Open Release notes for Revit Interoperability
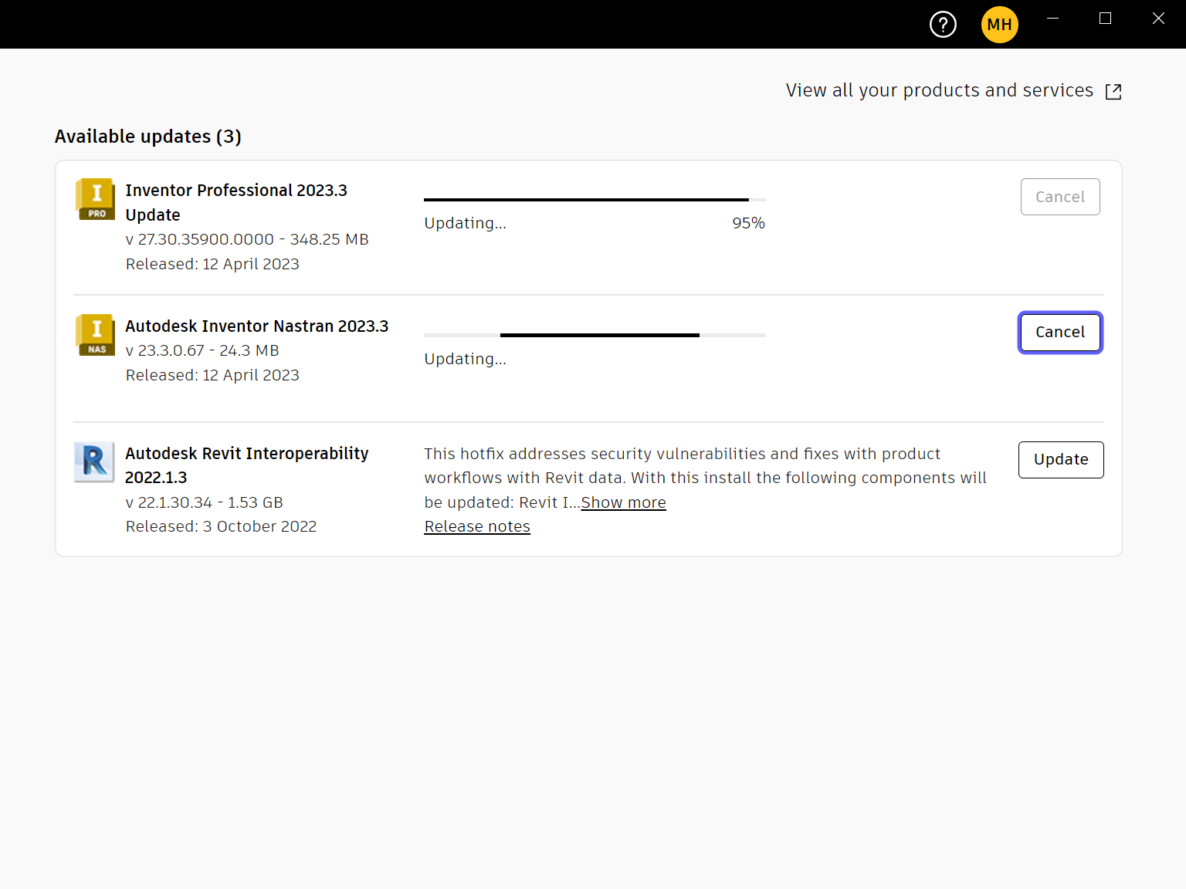This screenshot has height=889, width=1186. pyautogui.click(x=476, y=526)
